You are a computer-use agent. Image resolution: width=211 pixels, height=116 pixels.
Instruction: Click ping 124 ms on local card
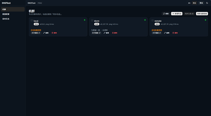coord(50,24)
